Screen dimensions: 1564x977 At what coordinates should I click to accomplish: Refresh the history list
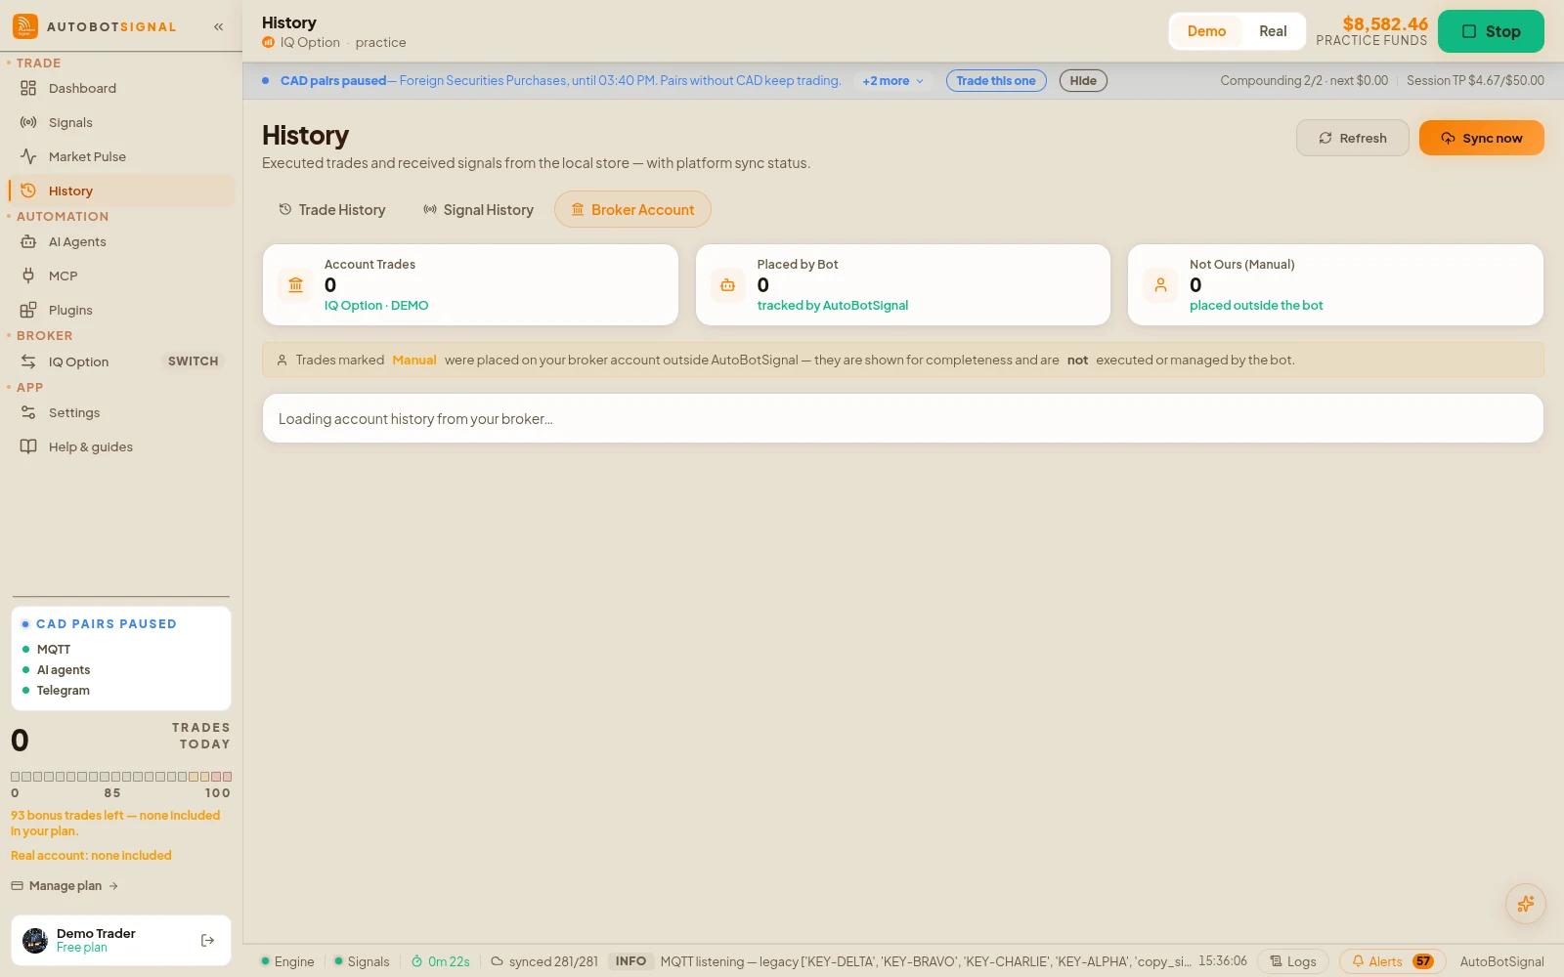coord(1353,138)
